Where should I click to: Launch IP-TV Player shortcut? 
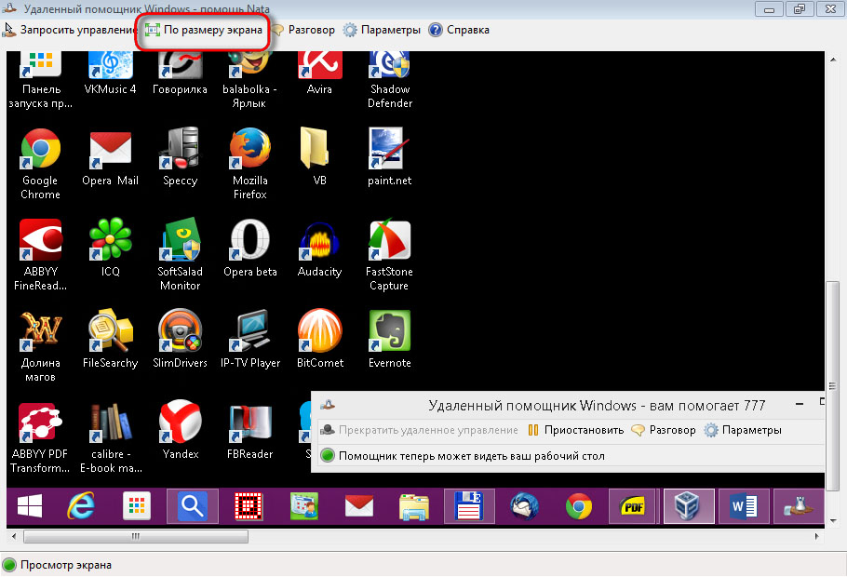pos(250,340)
